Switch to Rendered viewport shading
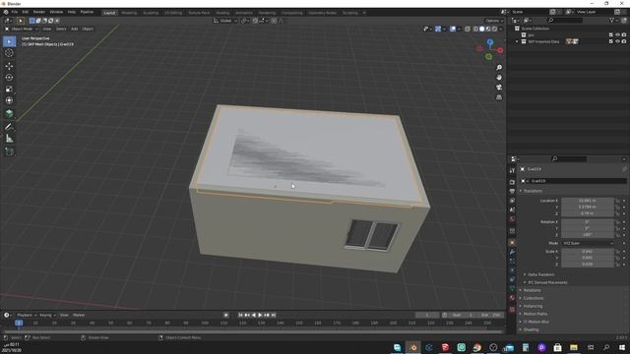630x354 pixels. click(494, 29)
